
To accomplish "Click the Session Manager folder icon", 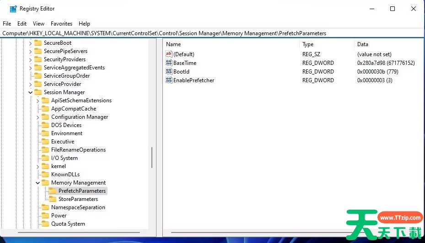I will coord(38,92).
